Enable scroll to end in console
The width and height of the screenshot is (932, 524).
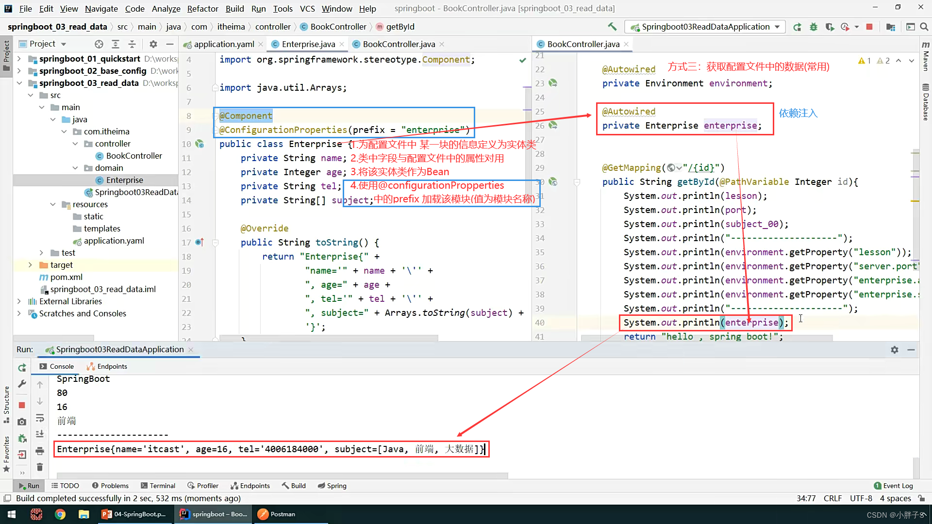coord(40,433)
